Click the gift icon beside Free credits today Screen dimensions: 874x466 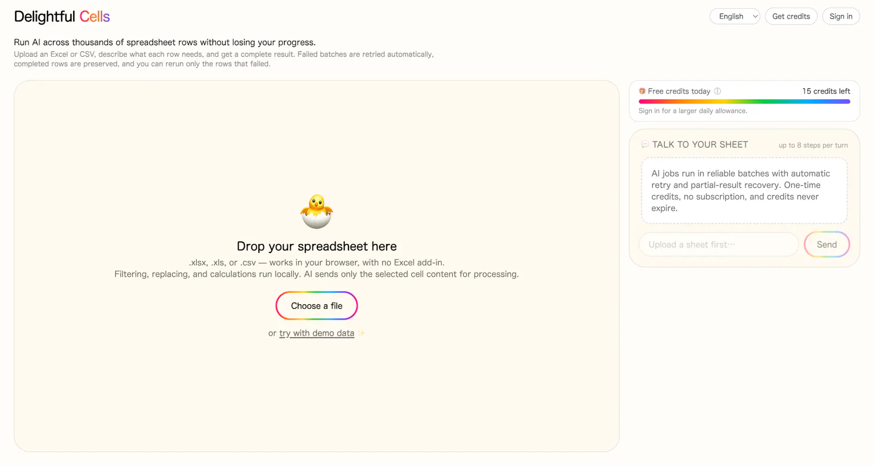point(642,91)
